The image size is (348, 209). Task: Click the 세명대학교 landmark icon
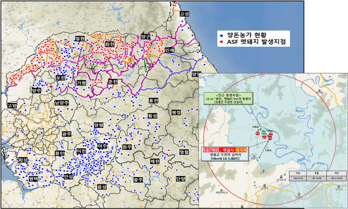click(221, 190)
